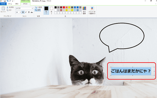Open the メイリオ font family dropdown
Screen dimensions: 157x98
coord(32,8)
